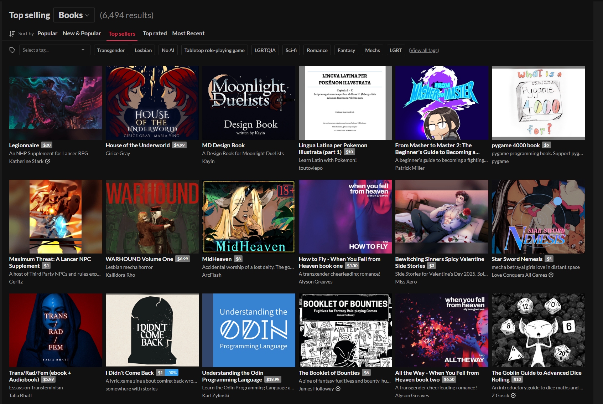Choose the New & Popular sort option
Viewport: 603px width, 404px height.
coord(82,34)
